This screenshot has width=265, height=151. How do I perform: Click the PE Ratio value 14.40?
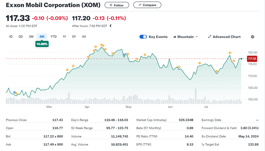(189, 136)
